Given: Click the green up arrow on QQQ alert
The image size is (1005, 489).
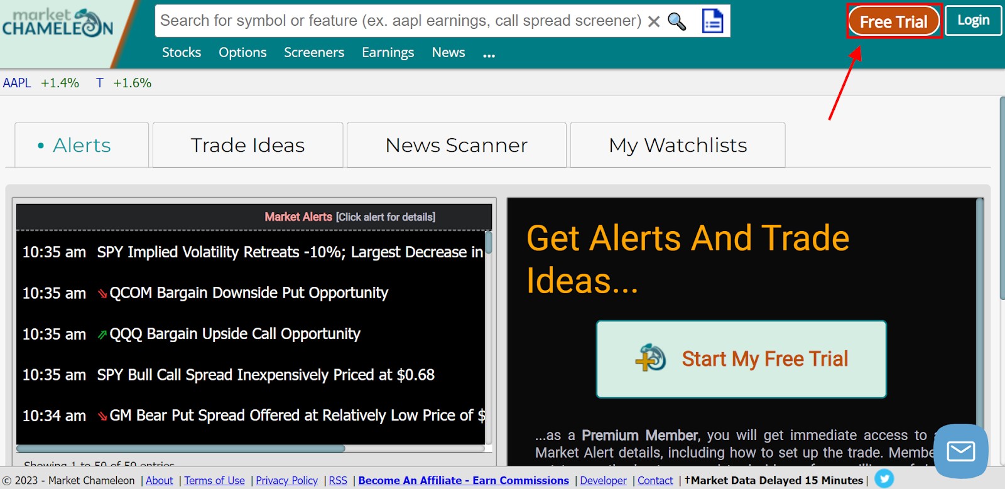Looking at the screenshot, I should (x=102, y=335).
